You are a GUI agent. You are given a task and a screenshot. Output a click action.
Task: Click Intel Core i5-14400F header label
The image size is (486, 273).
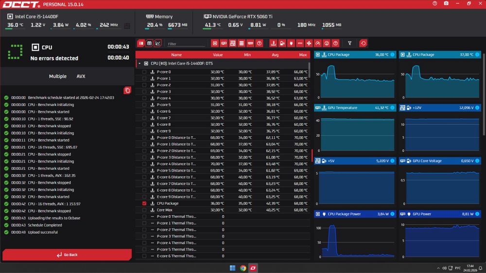(36, 17)
